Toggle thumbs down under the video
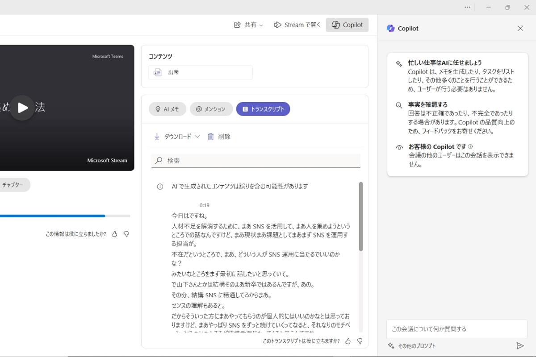 (x=126, y=234)
